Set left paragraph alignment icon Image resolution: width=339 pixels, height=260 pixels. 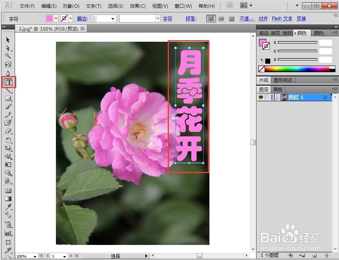point(211,19)
